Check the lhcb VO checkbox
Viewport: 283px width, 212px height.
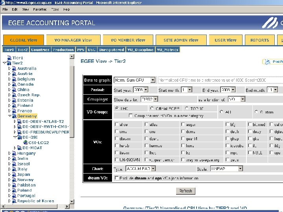(147, 153)
